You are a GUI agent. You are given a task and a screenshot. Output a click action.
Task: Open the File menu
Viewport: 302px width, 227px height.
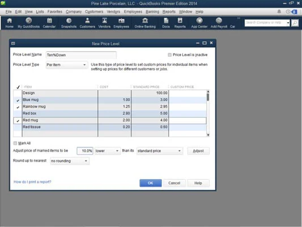coord(8,12)
